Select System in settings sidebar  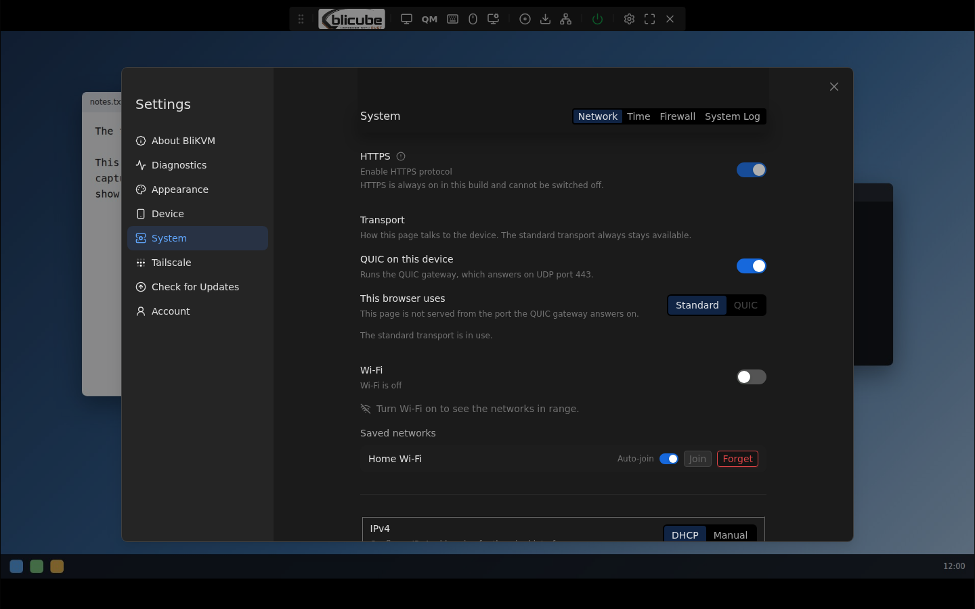point(198,238)
